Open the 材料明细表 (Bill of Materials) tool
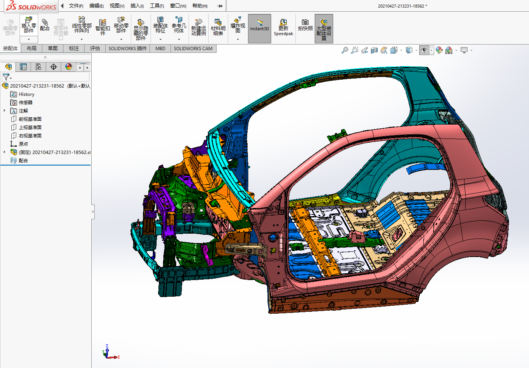Viewport: 529px width, 368px height. [x=218, y=27]
